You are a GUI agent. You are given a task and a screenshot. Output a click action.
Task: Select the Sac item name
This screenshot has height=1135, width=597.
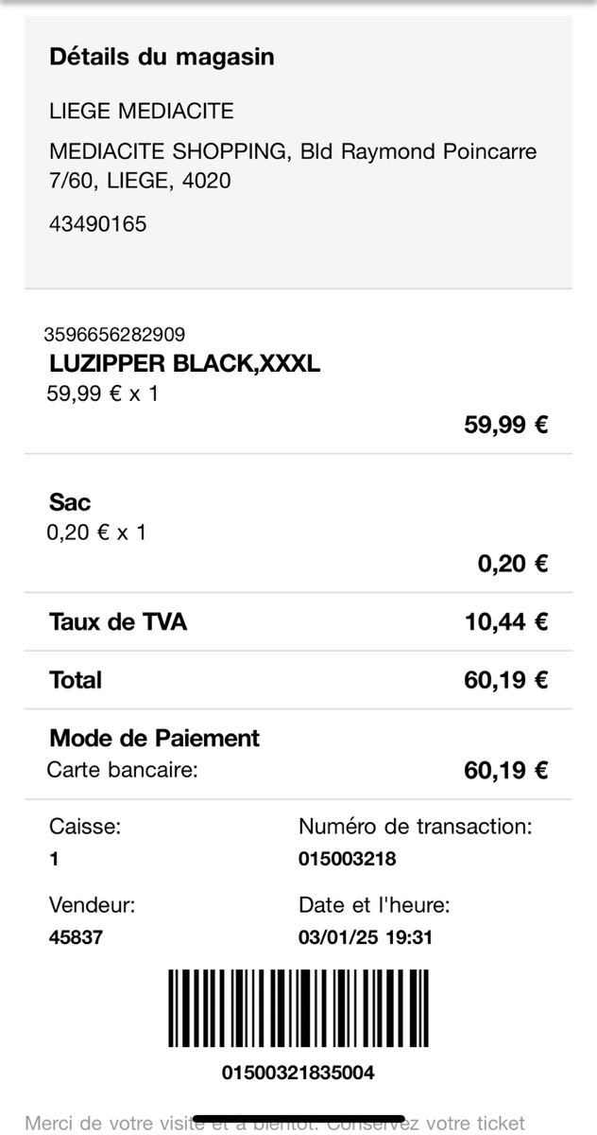tap(70, 502)
